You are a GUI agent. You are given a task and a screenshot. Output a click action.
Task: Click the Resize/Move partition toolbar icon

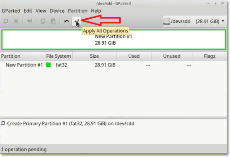pos(29,21)
